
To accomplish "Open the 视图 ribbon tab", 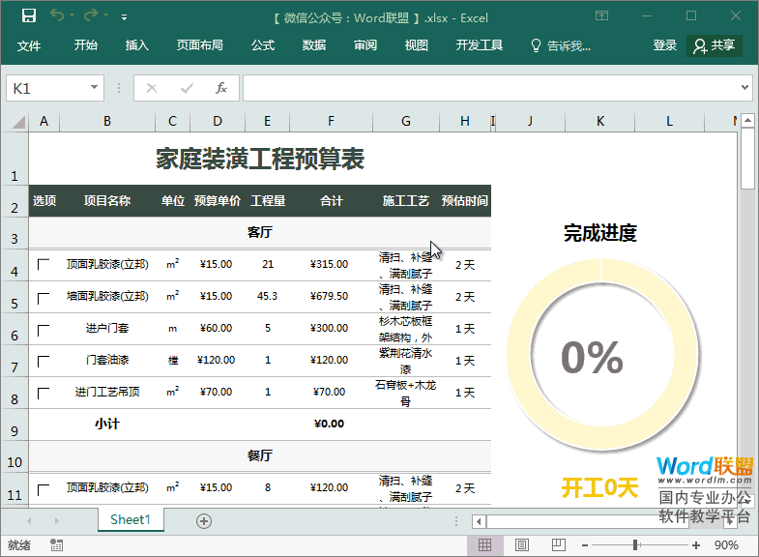I will coord(417,45).
